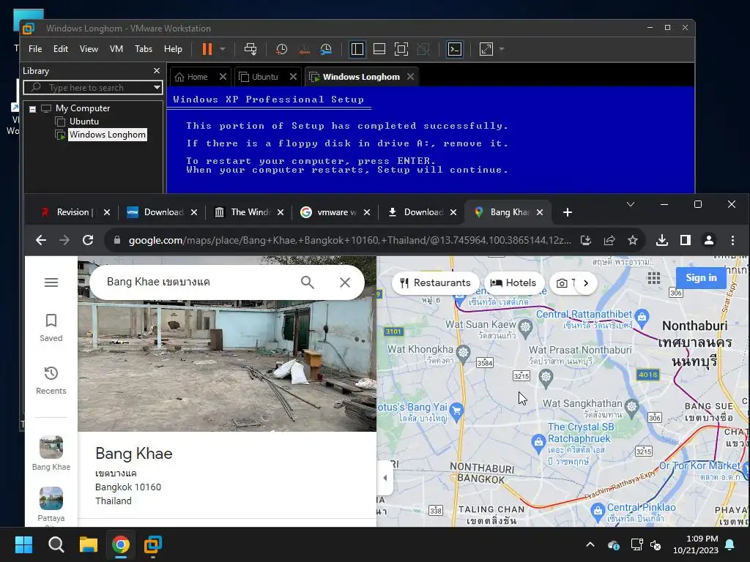Open a new Chrome tab
The height and width of the screenshot is (562, 750).
coord(568,212)
